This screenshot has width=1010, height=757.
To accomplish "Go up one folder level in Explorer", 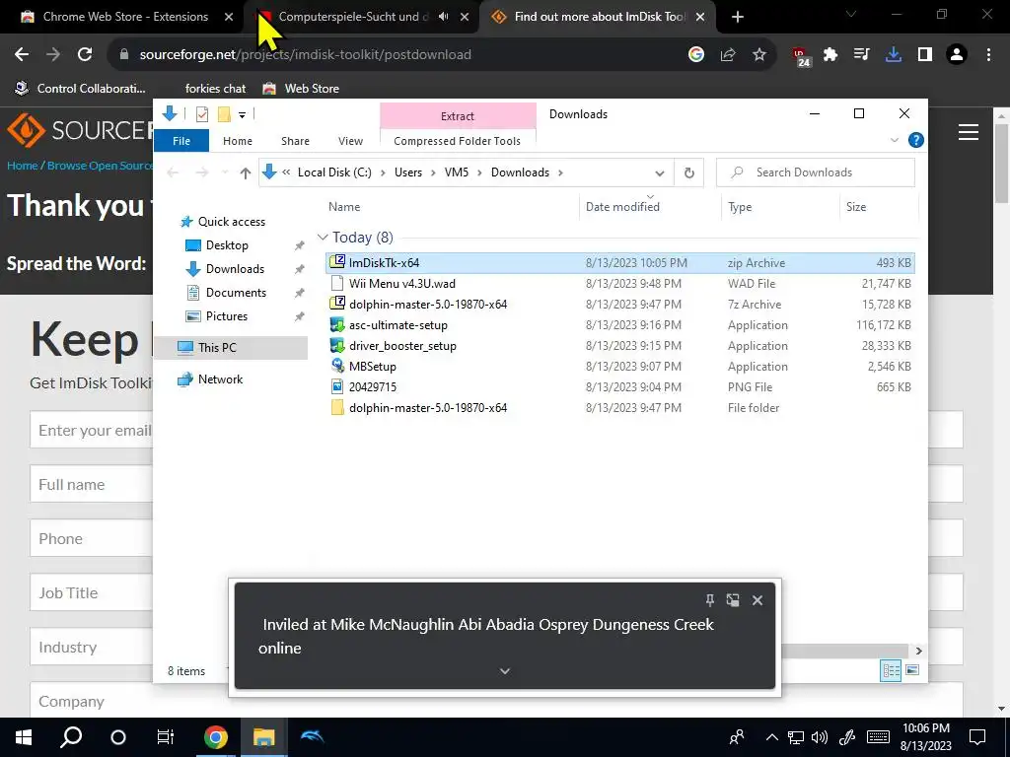I will coord(245,172).
